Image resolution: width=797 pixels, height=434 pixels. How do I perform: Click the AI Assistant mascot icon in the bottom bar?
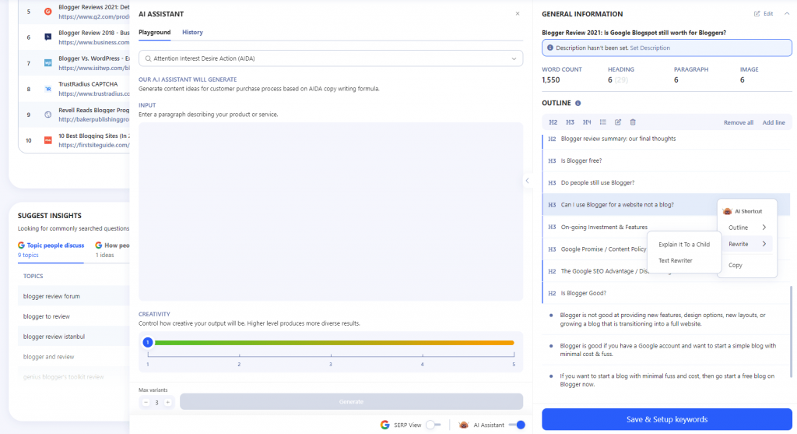463,425
